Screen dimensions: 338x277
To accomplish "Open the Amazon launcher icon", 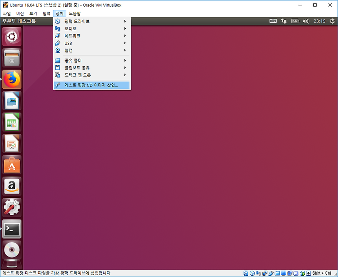I will click(x=12, y=186).
